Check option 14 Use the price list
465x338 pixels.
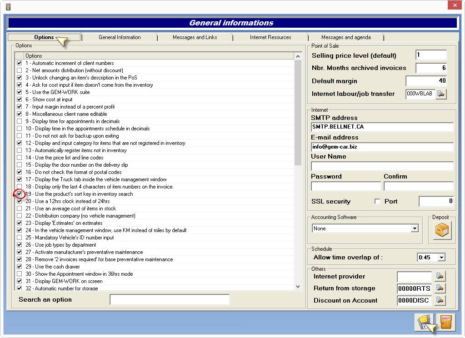pos(19,158)
